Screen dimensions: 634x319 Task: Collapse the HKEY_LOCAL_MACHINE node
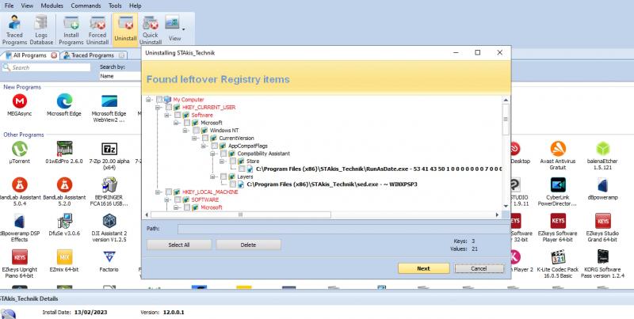click(x=158, y=192)
